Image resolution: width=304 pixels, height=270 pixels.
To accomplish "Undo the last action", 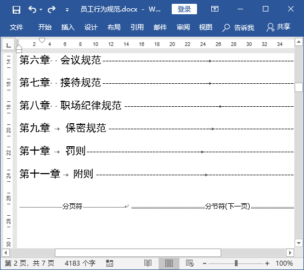I will point(32,9).
